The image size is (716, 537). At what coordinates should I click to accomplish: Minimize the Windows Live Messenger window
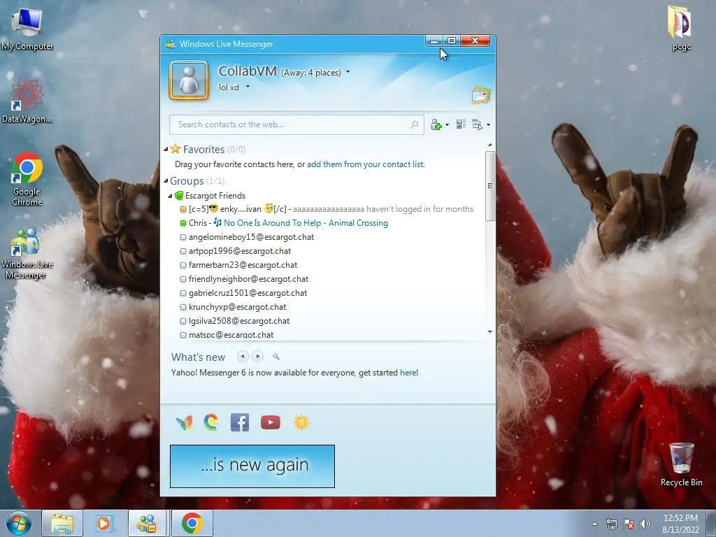pyautogui.click(x=434, y=41)
